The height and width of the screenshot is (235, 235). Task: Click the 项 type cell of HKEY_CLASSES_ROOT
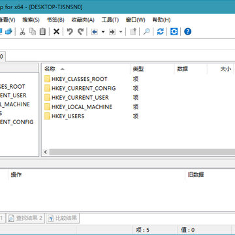136,79
